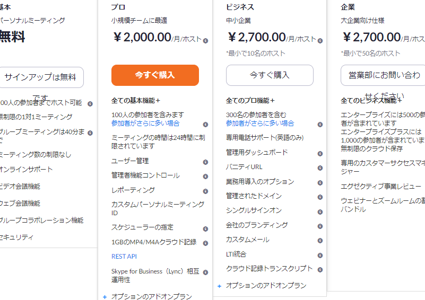Image resolution: width=425 pixels, height=300 pixels.
Task: Click info icon next to スケジューラーの指定
Action: click(x=205, y=228)
